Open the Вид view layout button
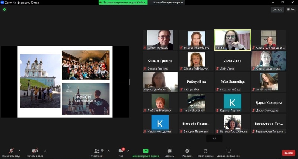 point(291,10)
